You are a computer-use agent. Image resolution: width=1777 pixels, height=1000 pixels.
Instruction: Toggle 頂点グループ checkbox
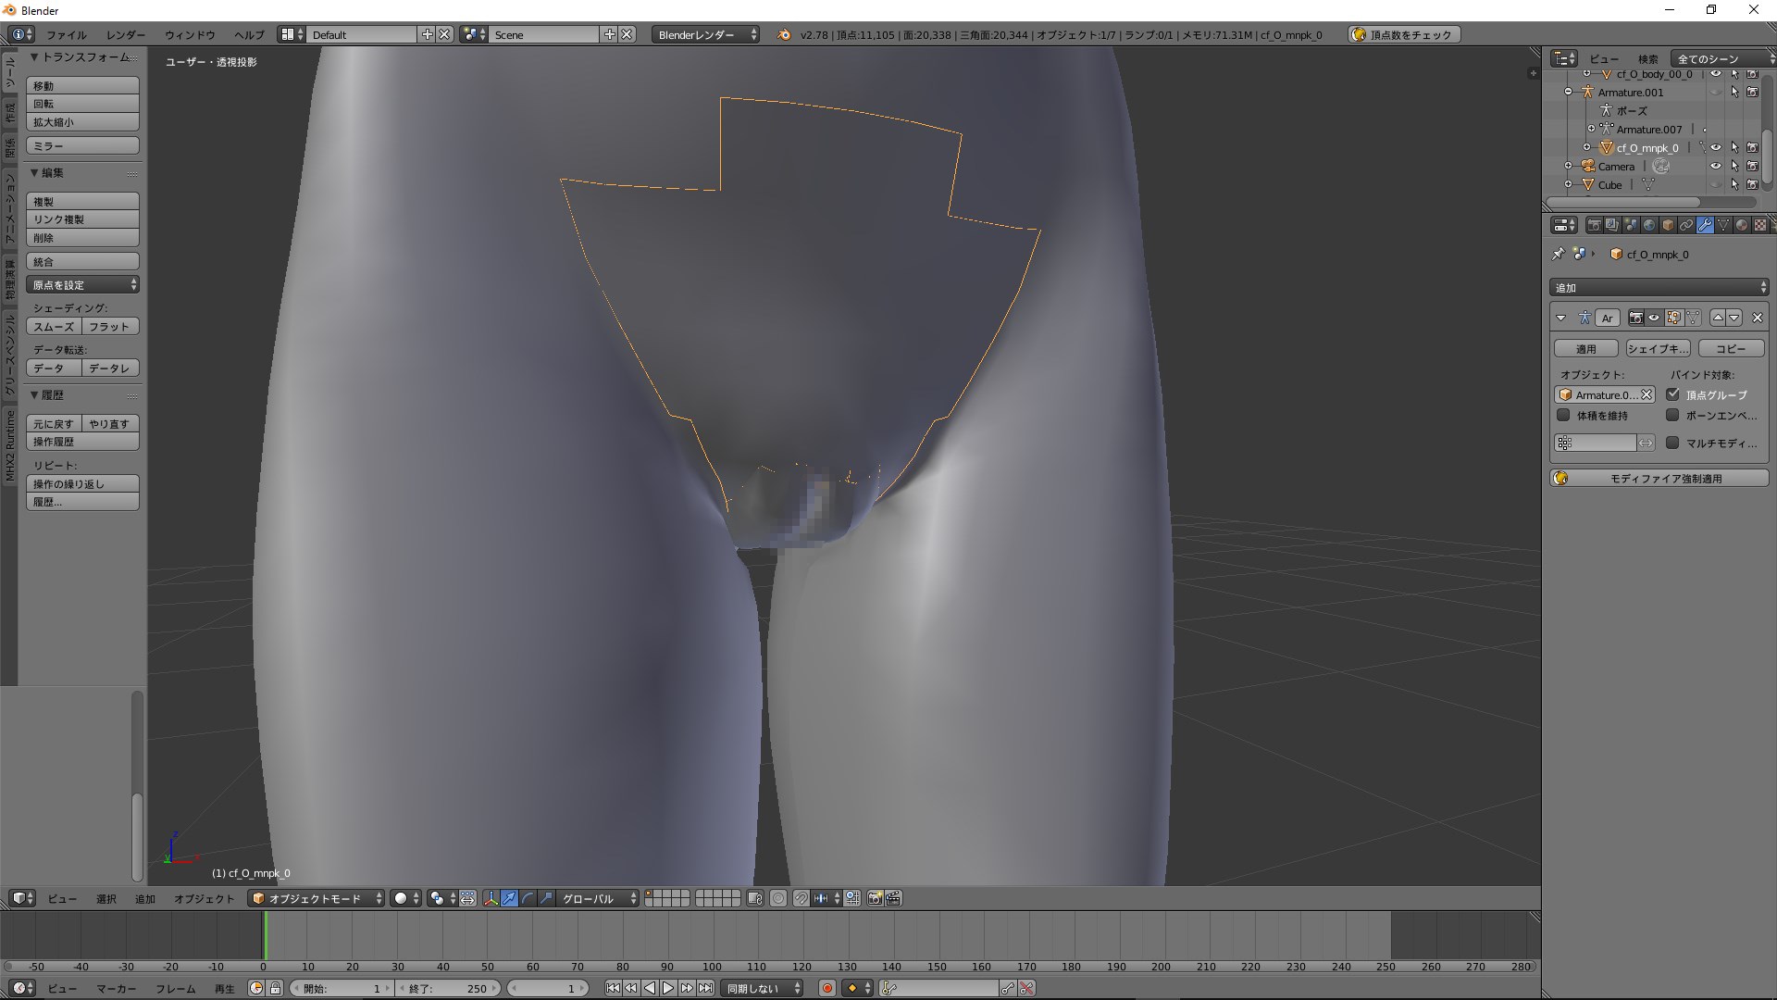1672,394
